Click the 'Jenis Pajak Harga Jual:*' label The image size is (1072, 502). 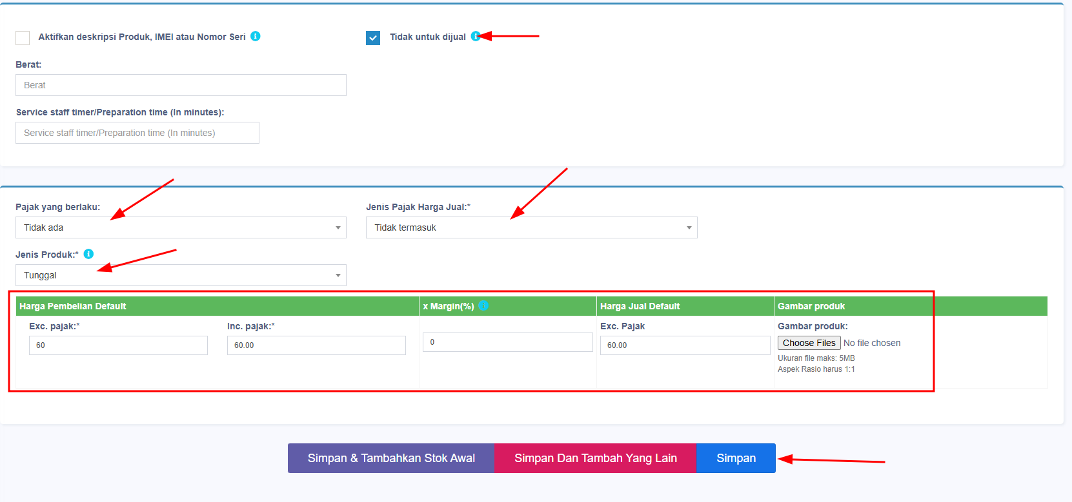[418, 207]
